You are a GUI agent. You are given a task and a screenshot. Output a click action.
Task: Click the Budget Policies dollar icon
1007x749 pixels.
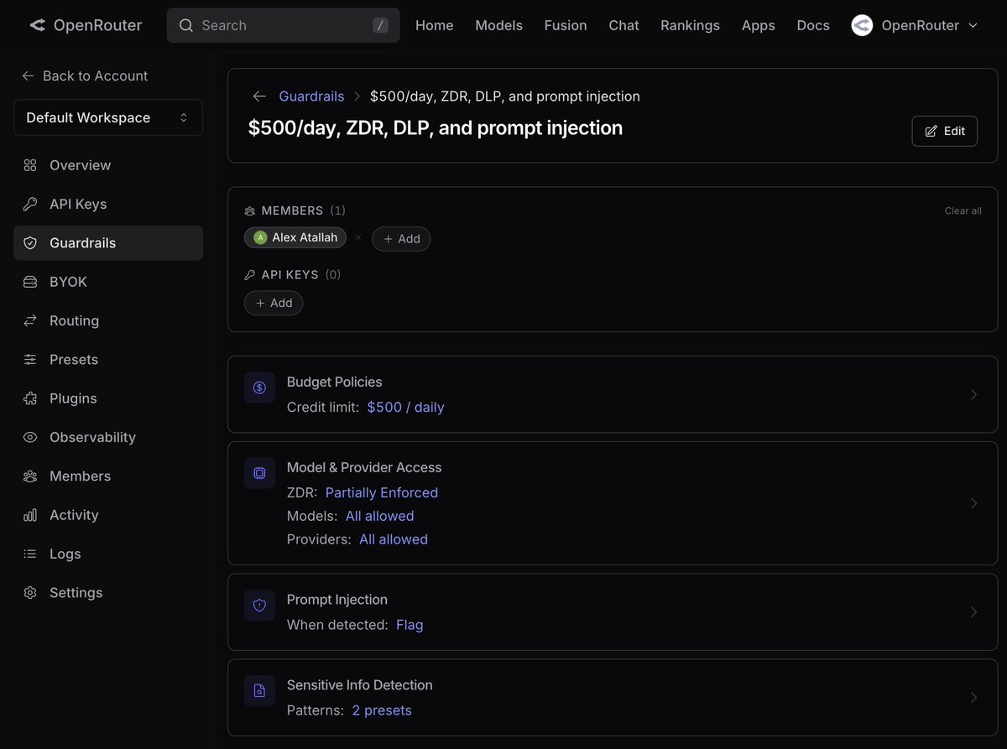pyautogui.click(x=259, y=388)
